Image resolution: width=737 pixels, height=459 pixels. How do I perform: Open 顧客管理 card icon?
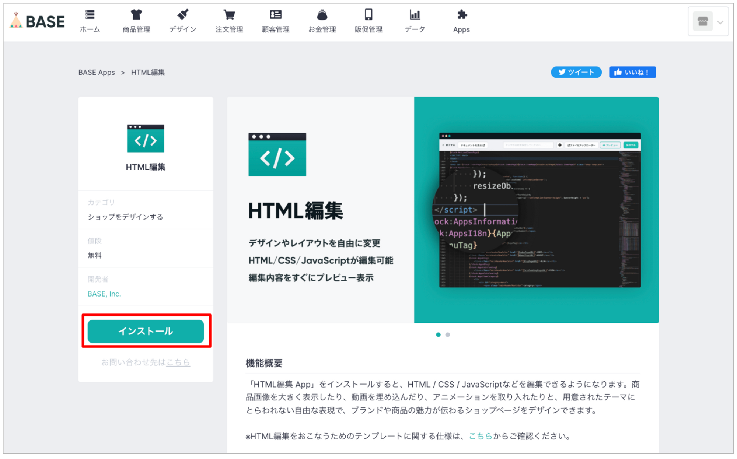pos(276,14)
